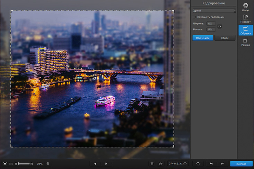Viewport: 254px width, 169px height.
Task: Click the Применить (Apply) button
Action: [x=203, y=38]
